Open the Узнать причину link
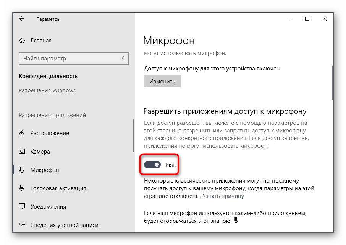 pyautogui.click(x=223, y=196)
